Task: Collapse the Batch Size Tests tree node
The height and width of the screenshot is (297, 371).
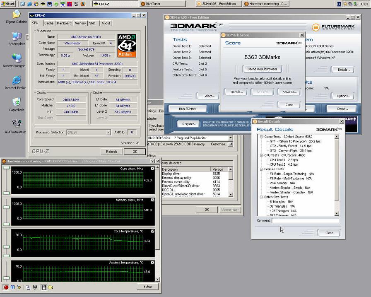Action: 261,197
